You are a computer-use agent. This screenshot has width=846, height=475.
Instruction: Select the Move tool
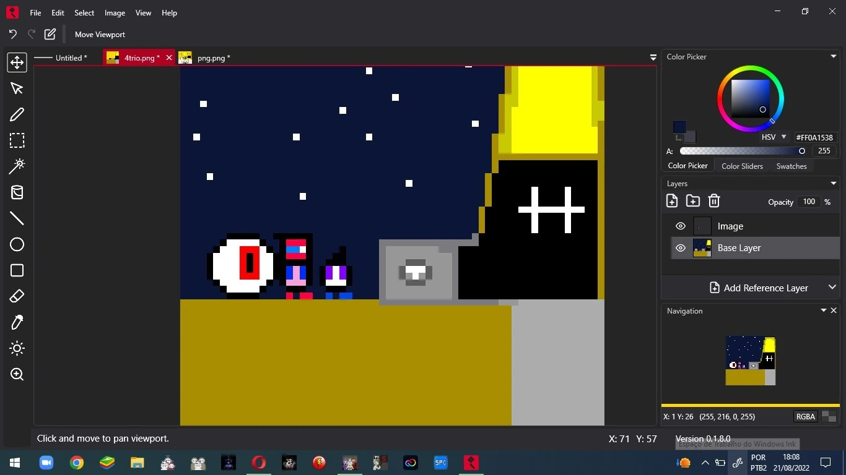(x=17, y=62)
